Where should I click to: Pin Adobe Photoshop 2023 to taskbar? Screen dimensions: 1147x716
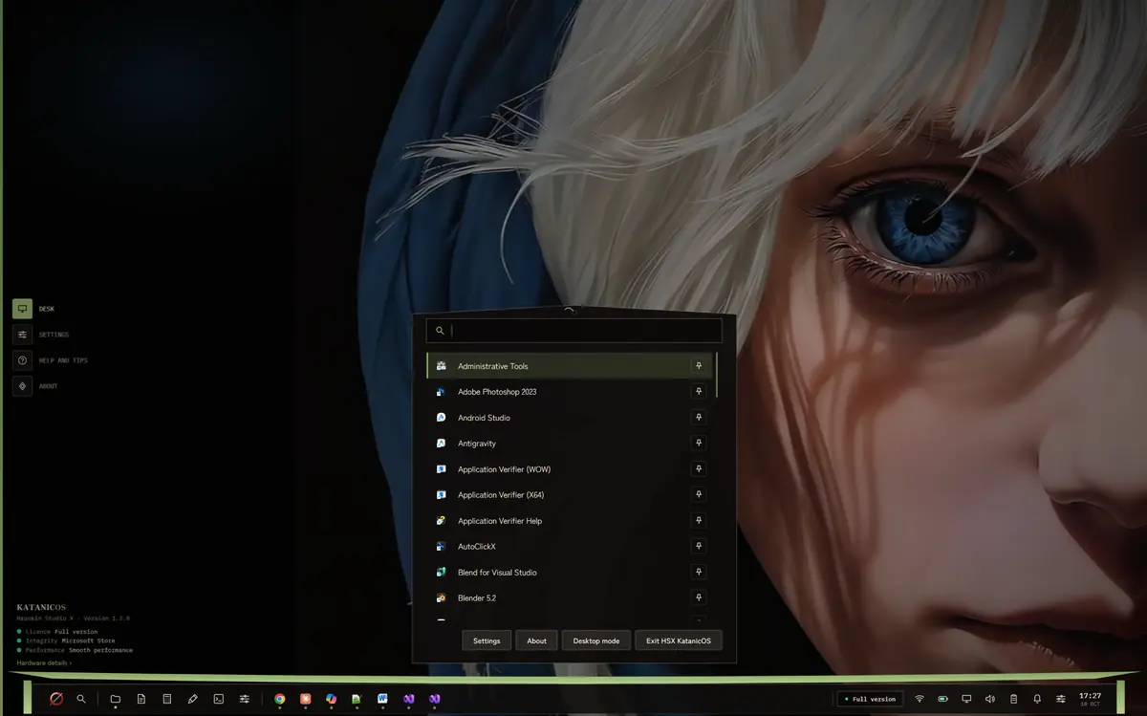tap(699, 392)
